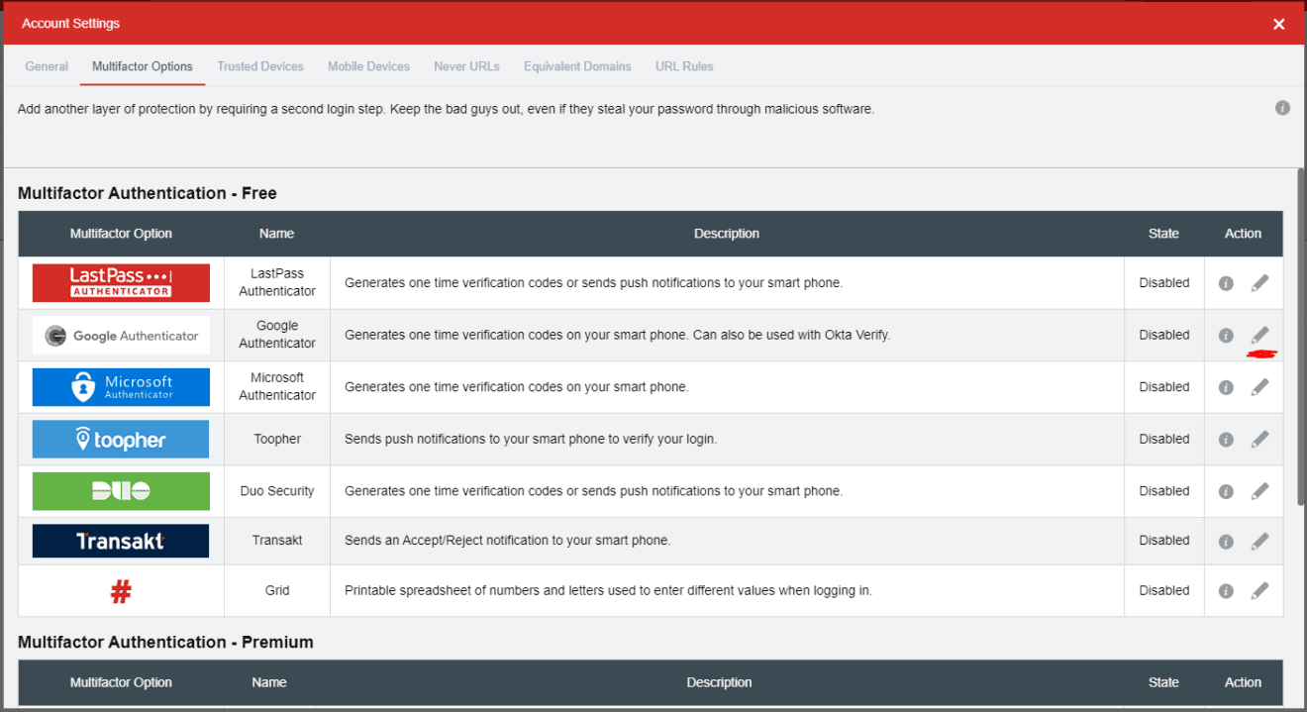Screen dimensions: 1307x712
Task: Click the Toopher logo thumbnail
Action: tap(121, 440)
